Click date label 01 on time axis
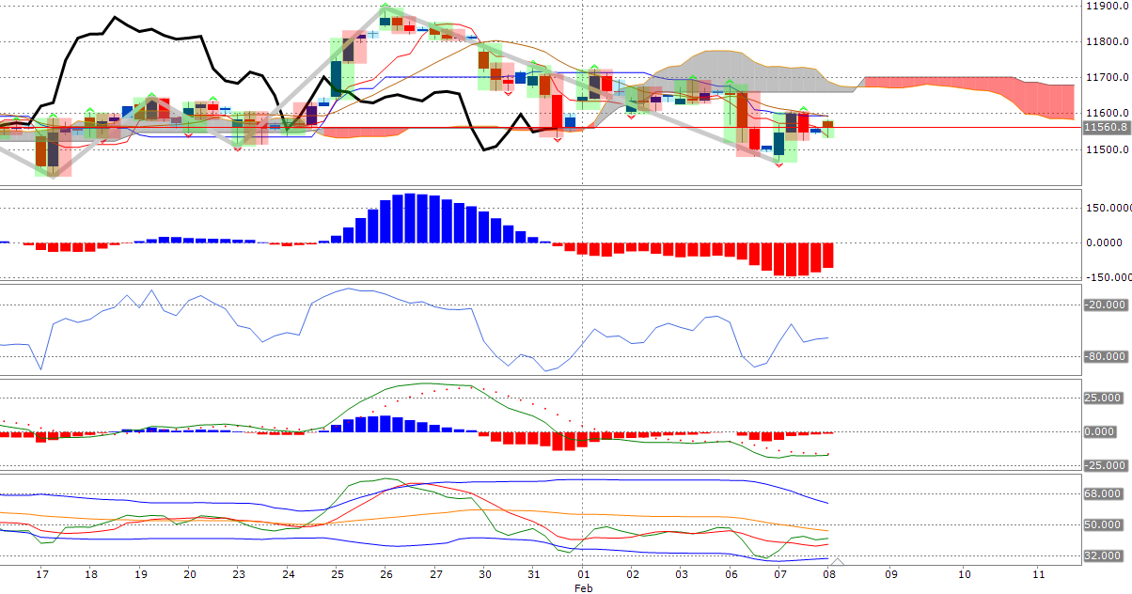1132x594 pixels. coord(583,573)
